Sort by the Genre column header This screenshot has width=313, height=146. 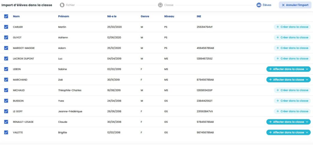point(145,16)
